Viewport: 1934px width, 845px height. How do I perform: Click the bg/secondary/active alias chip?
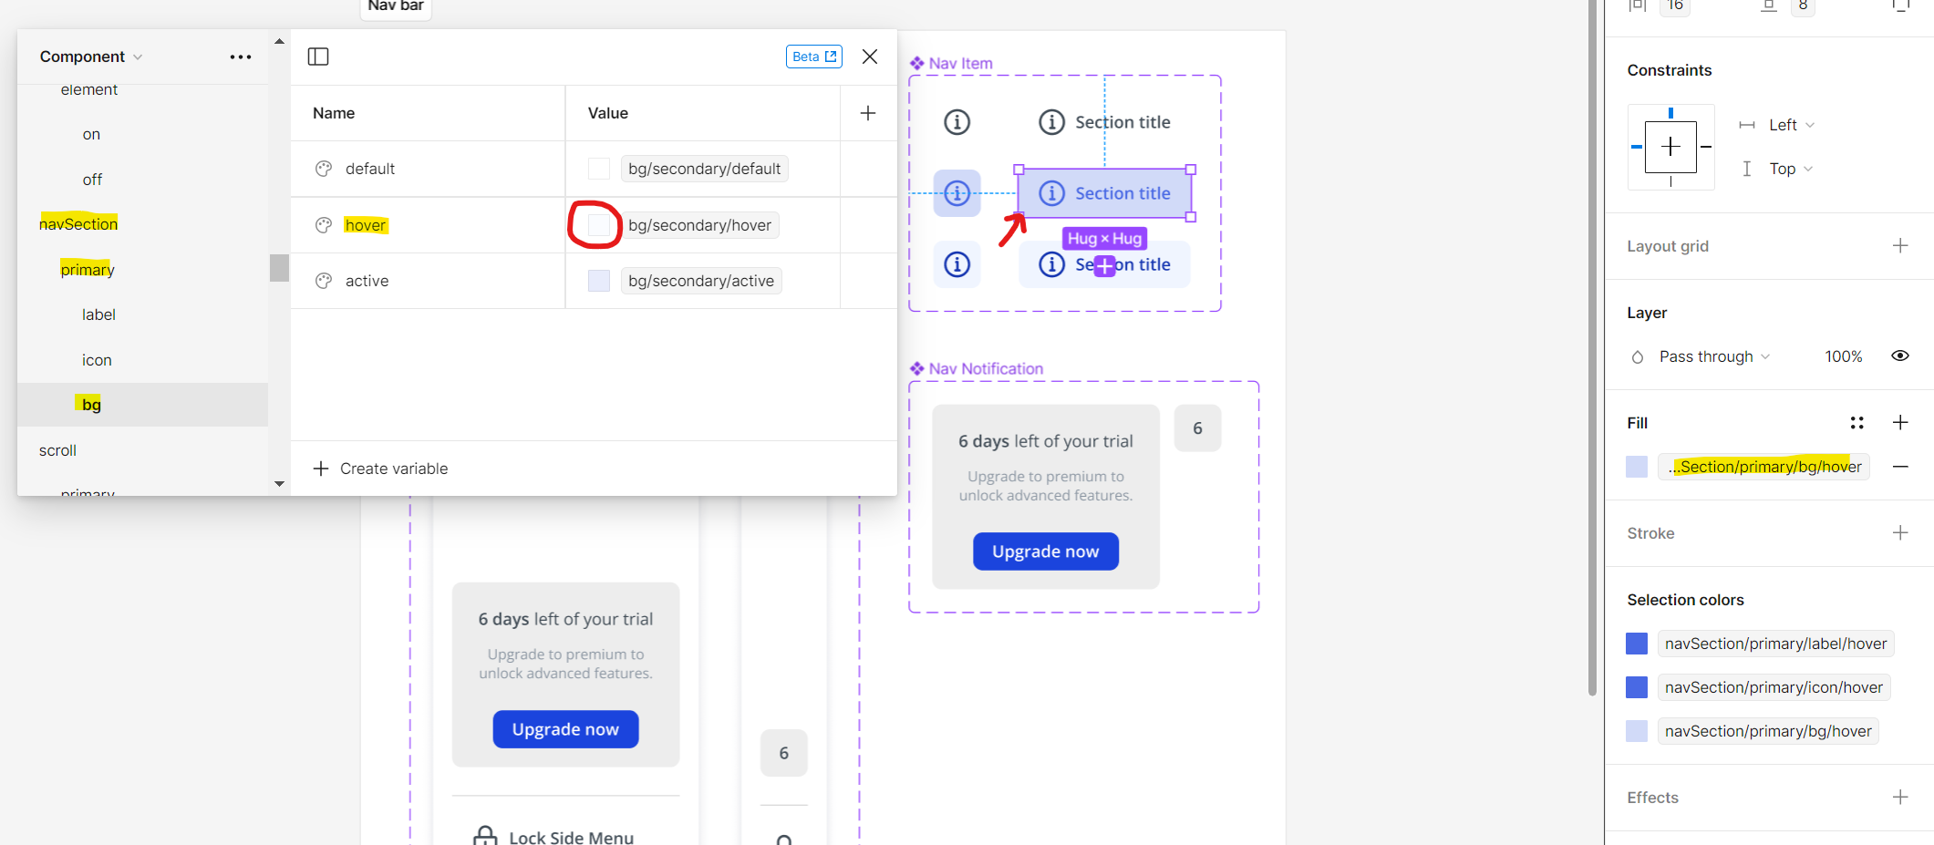(701, 281)
